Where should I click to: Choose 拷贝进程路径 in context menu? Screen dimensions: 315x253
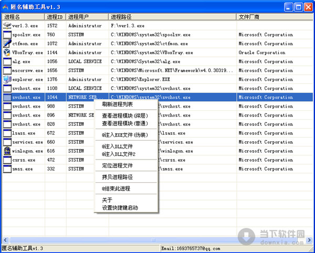(126, 177)
